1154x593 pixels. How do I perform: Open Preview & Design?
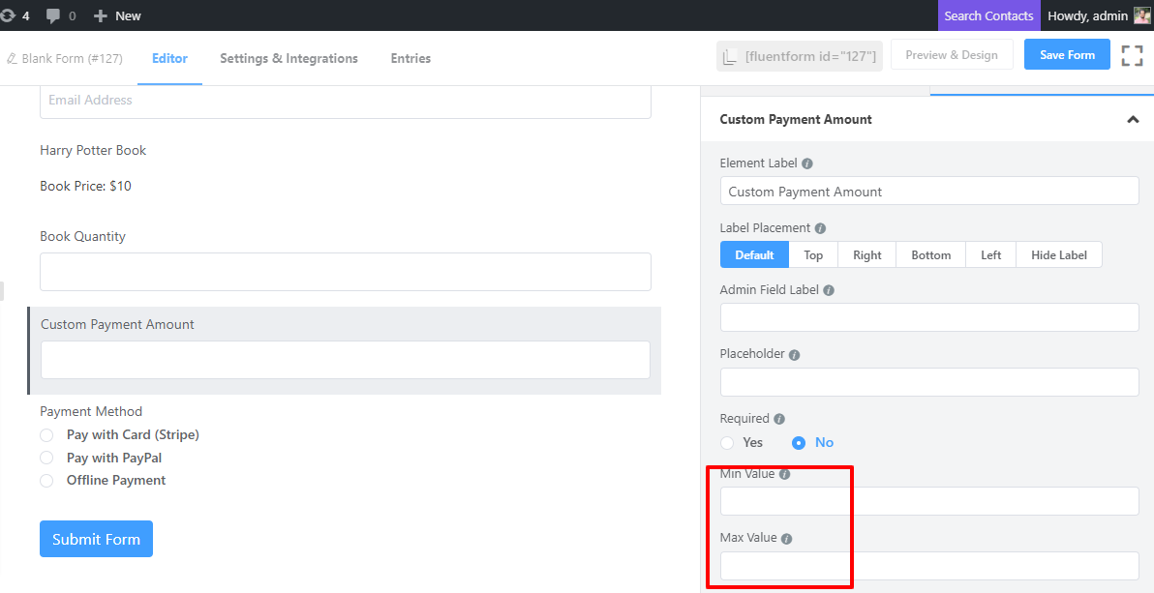951,55
